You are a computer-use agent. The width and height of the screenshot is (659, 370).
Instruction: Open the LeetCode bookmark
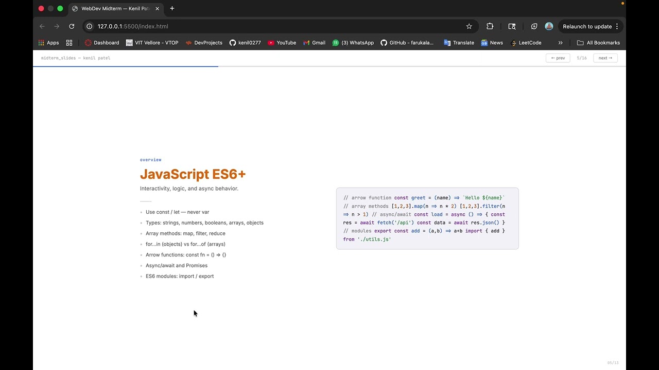coord(526,43)
